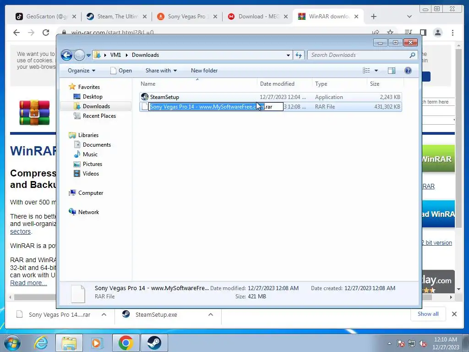Open Sony Vegas Pro download item options chevron

(104, 314)
